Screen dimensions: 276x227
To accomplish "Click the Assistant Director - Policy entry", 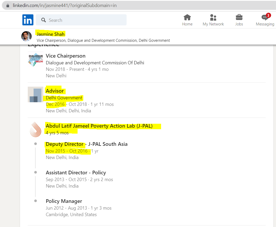I will (76, 173).
